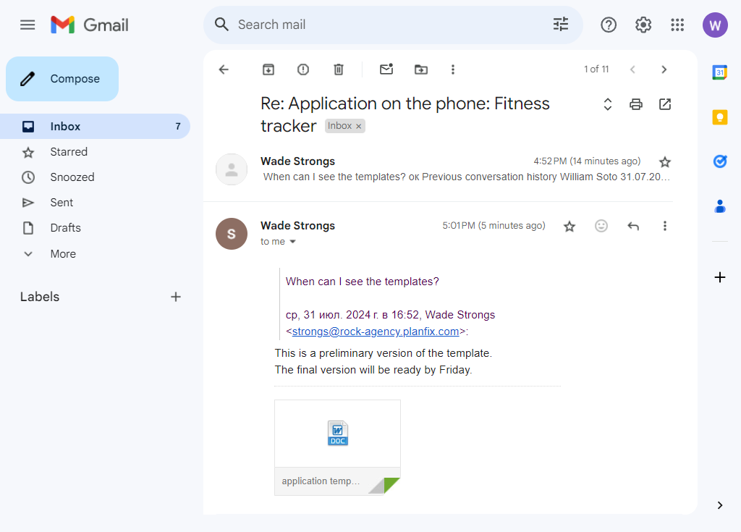Open toolbar More options menu
The width and height of the screenshot is (741, 532).
tap(453, 69)
